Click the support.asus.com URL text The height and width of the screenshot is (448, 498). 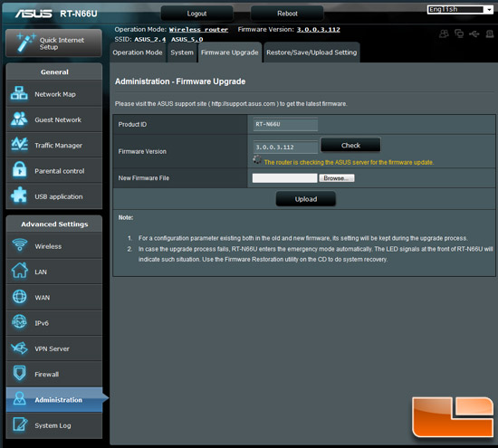coord(244,104)
